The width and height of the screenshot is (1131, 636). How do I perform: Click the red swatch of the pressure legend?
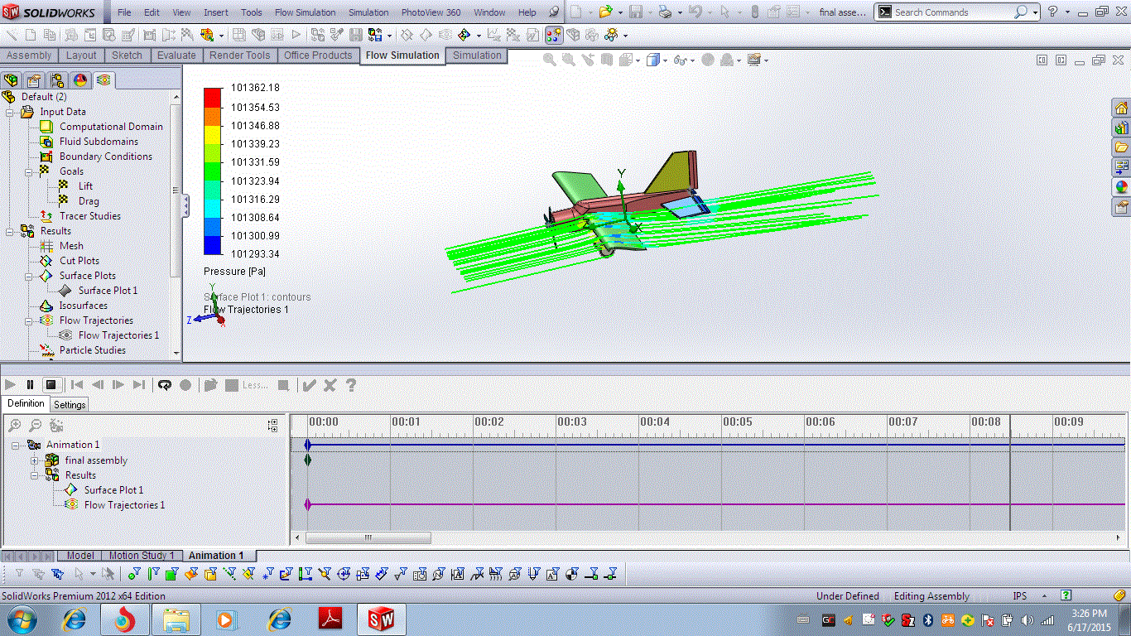(x=213, y=98)
